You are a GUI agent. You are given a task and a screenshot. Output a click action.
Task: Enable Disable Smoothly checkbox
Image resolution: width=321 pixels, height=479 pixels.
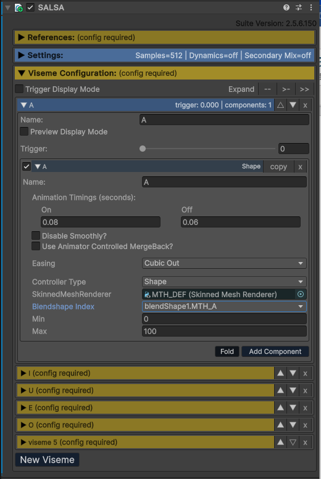point(36,235)
